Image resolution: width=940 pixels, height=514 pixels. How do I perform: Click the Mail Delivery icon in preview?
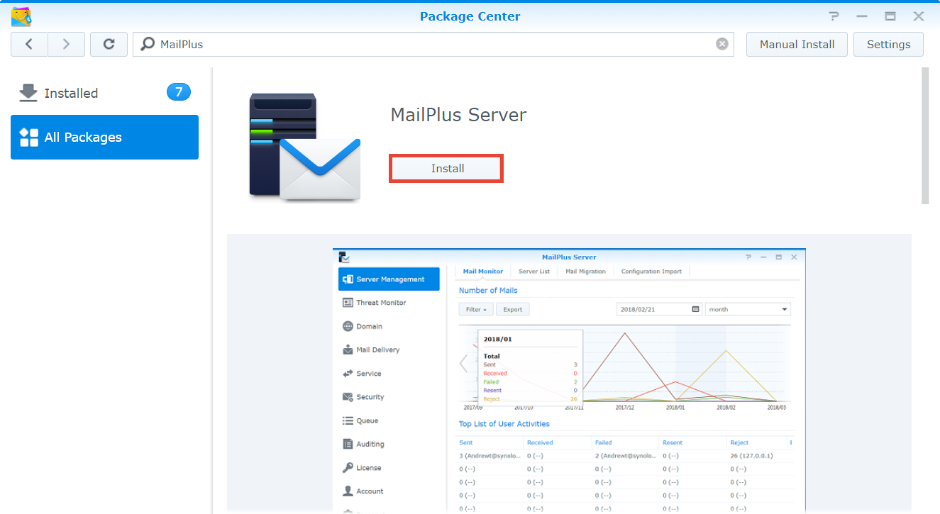(348, 350)
